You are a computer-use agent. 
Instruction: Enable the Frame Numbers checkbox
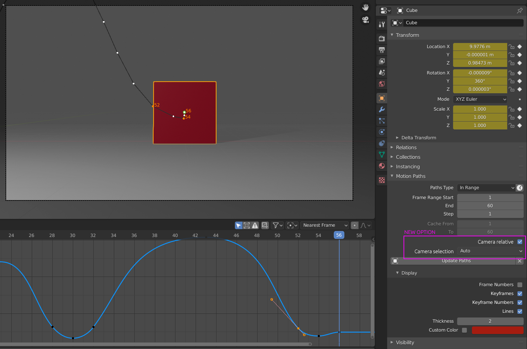pyautogui.click(x=520, y=285)
